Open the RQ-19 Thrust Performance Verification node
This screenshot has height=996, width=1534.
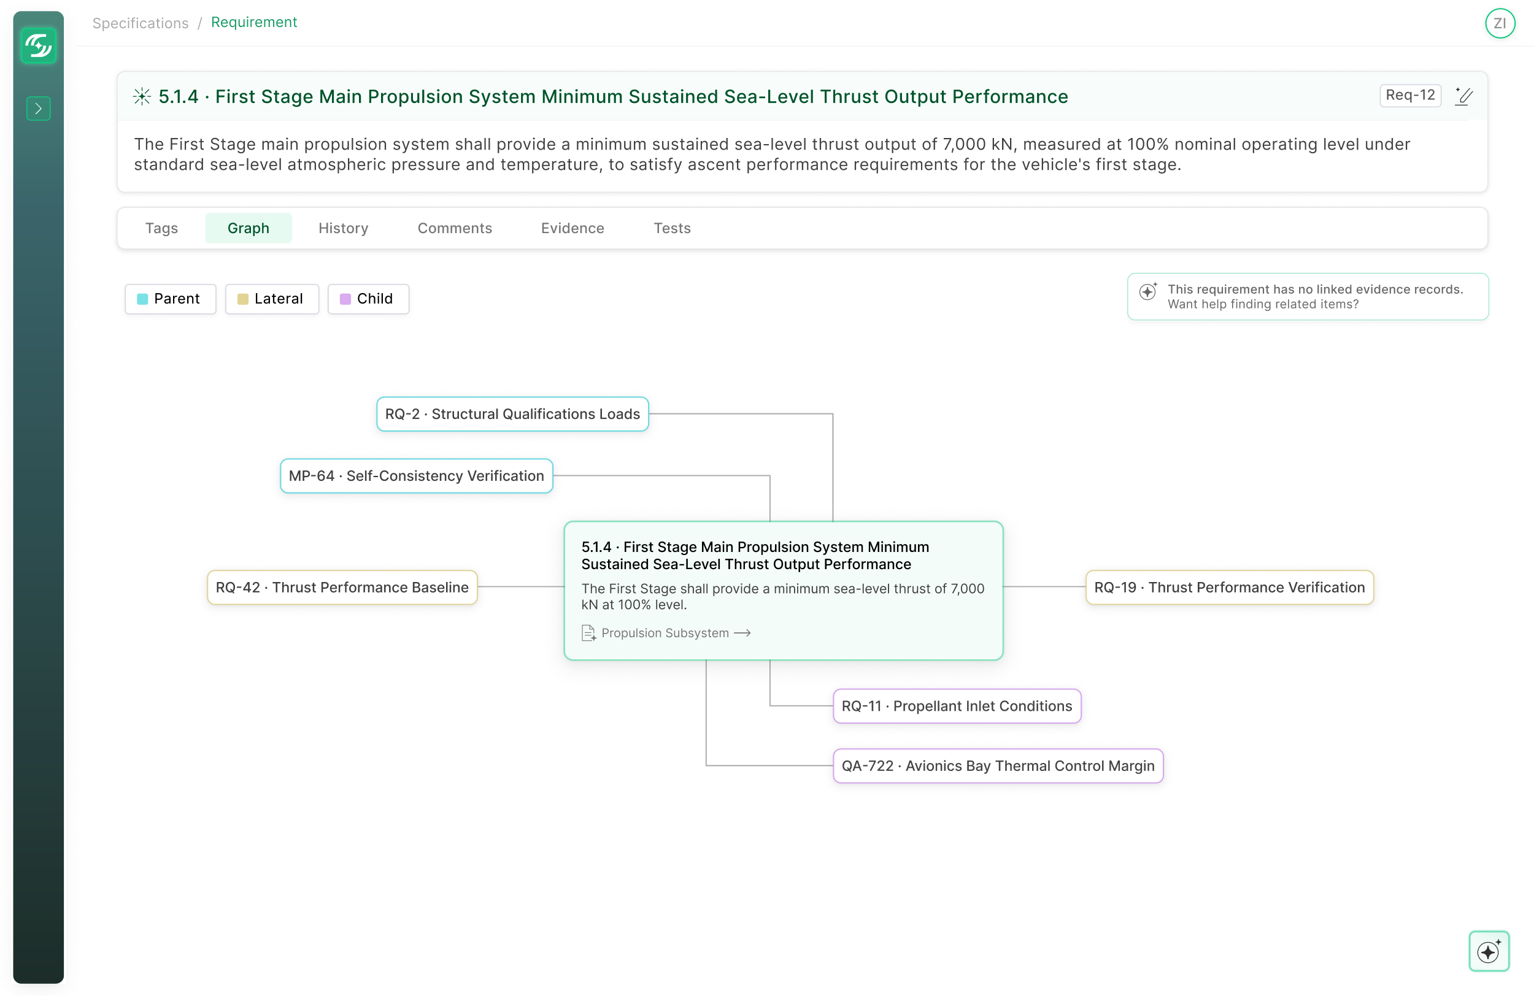click(x=1228, y=587)
